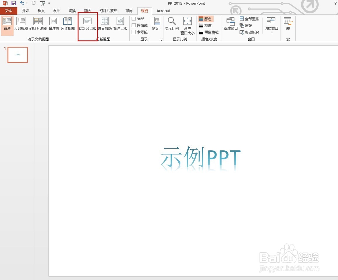Switch to the Review (审阅) tab
Viewport: 338px width, 280px height.
click(x=129, y=11)
